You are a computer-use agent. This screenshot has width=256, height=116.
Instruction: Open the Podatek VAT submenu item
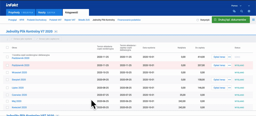(x=55, y=20)
